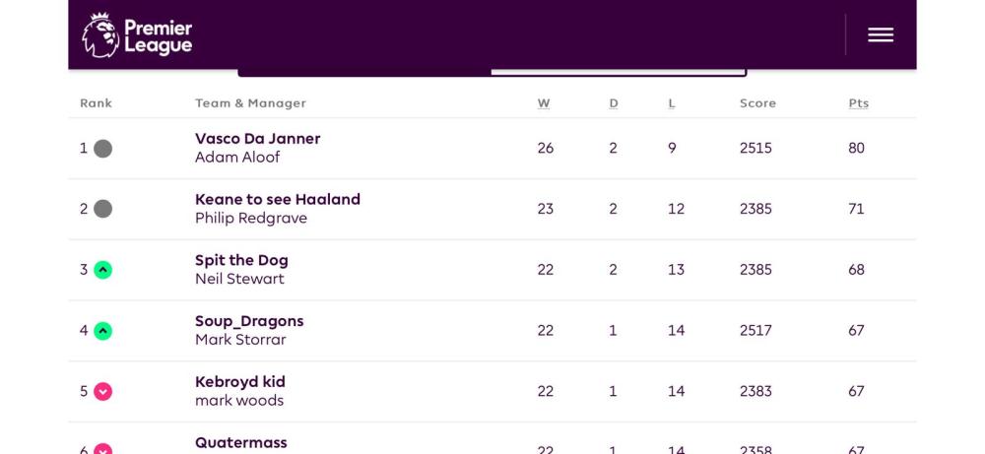Click the W column header
Image resolution: width=985 pixels, height=454 pixels.
click(544, 103)
